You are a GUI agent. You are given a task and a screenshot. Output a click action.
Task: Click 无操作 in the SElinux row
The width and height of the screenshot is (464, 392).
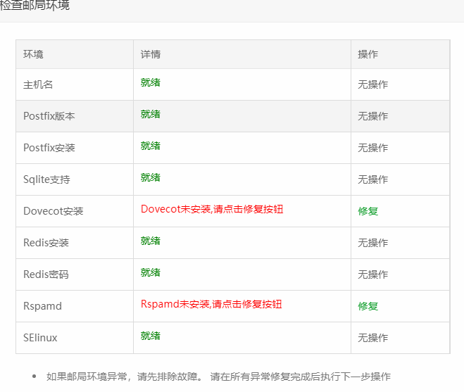373,338
